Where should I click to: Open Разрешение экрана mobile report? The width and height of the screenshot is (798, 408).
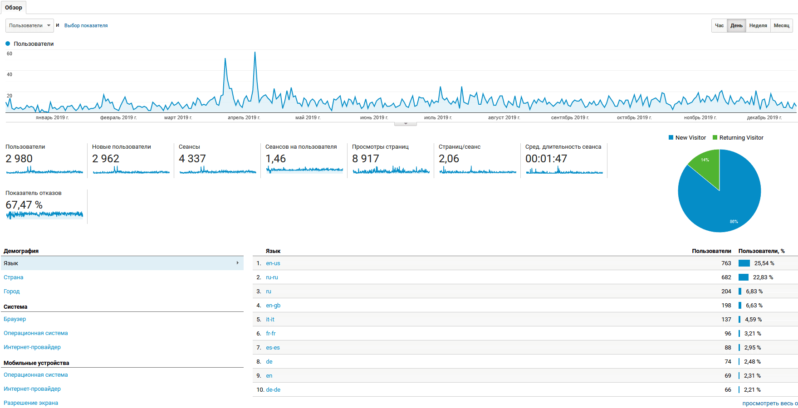[x=31, y=403]
